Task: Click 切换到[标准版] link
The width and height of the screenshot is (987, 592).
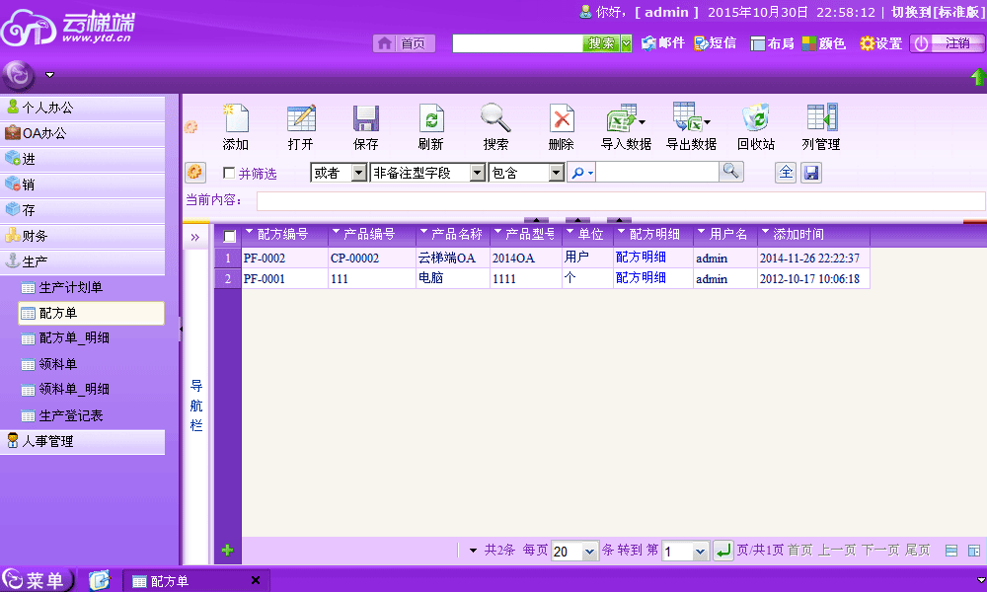Action: click(938, 12)
